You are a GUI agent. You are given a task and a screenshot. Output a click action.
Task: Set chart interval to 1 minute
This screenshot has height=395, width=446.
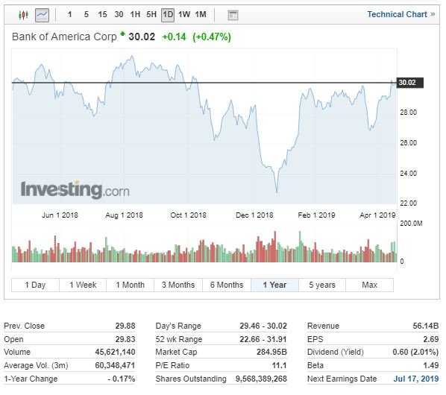(69, 14)
